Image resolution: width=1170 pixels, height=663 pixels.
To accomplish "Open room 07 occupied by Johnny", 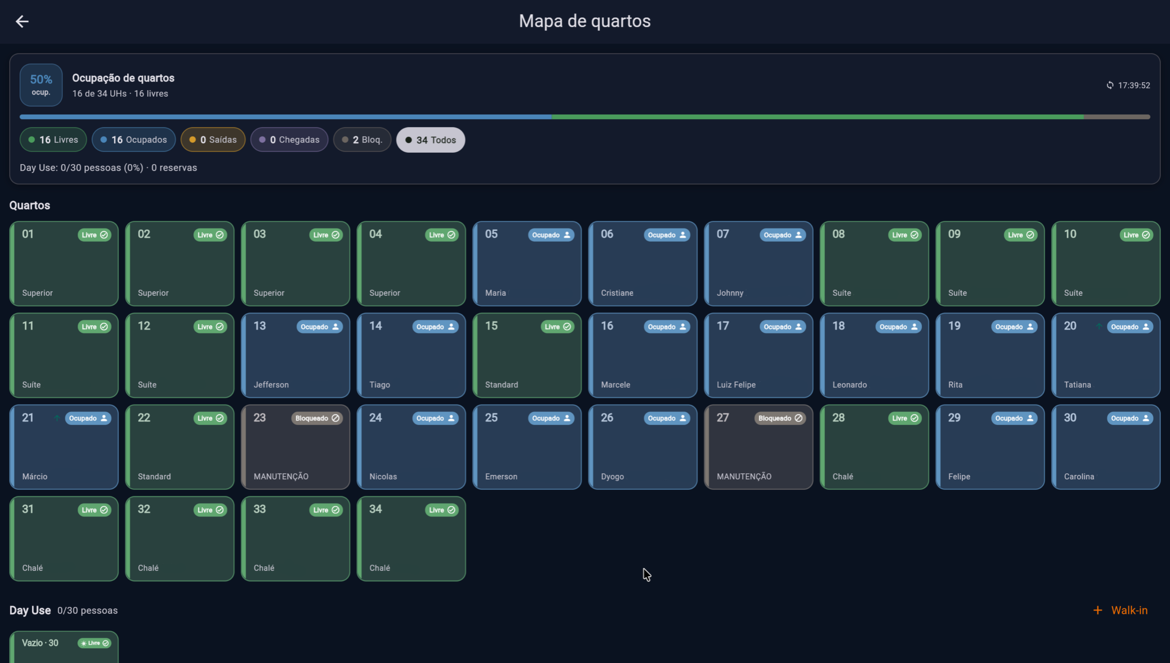I will (758, 264).
